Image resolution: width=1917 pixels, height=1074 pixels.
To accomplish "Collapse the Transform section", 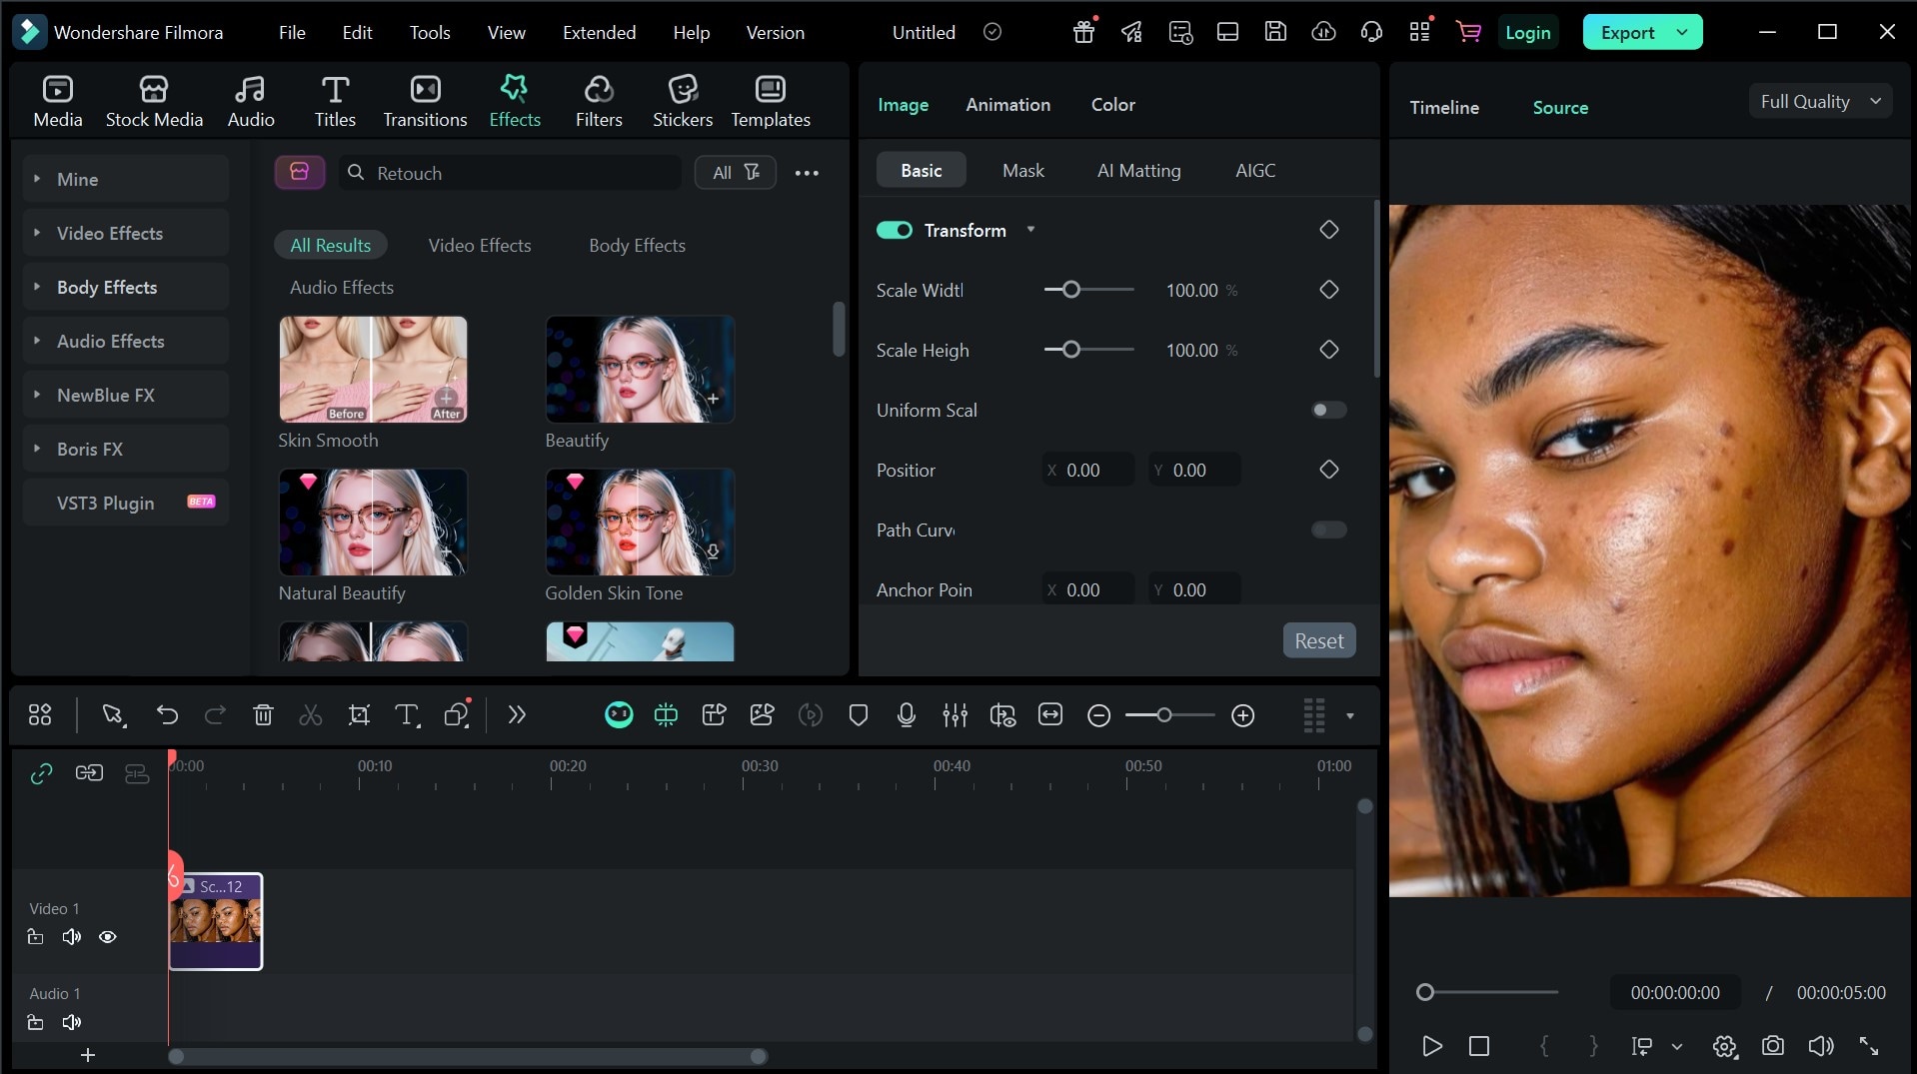I will tap(1030, 230).
